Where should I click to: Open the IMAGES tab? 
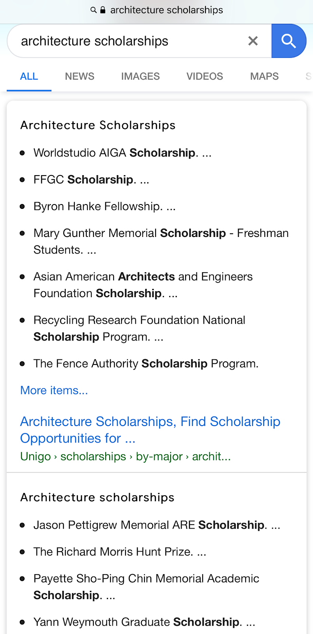click(140, 76)
